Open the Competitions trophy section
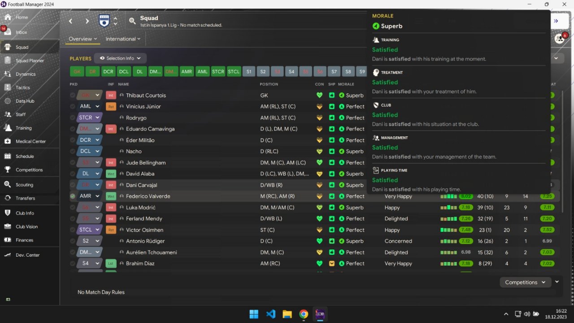The height and width of the screenshot is (323, 574). 30,170
